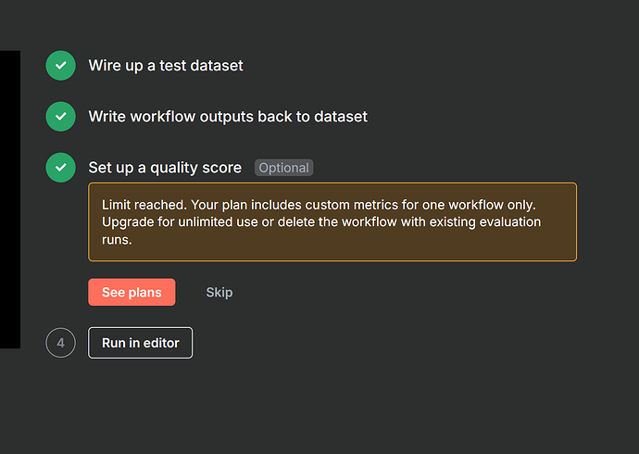Click the See plans button
The width and height of the screenshot is (639, 454).
pyautogui.click(x=132, y=292)
